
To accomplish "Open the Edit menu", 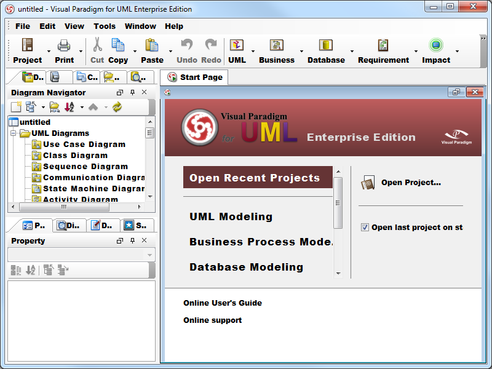I will (x=47, y=26).
